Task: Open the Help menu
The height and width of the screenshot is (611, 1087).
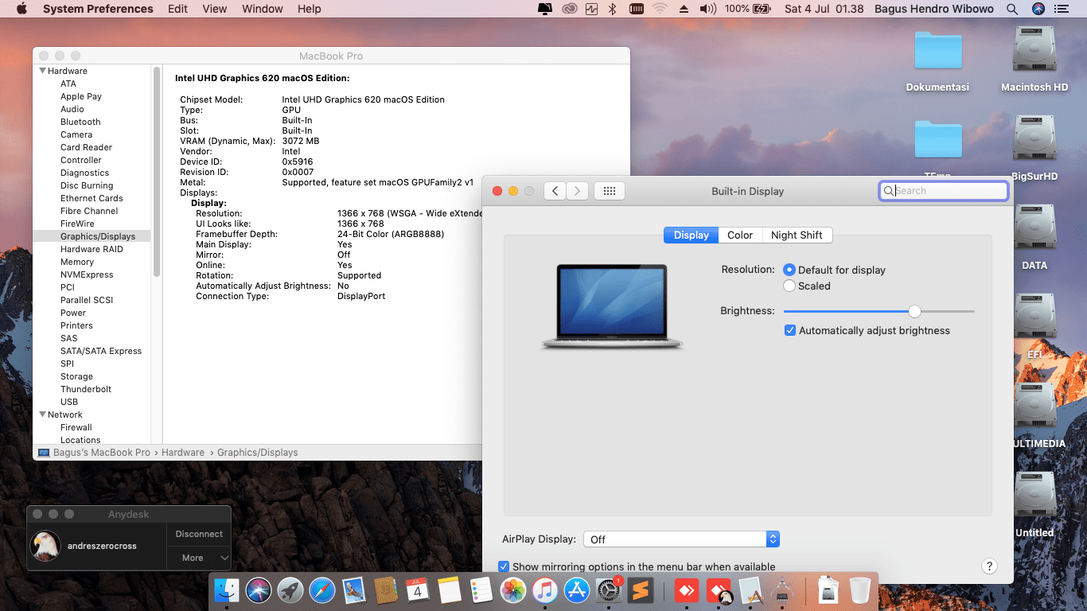Action: tap(309, 9)
